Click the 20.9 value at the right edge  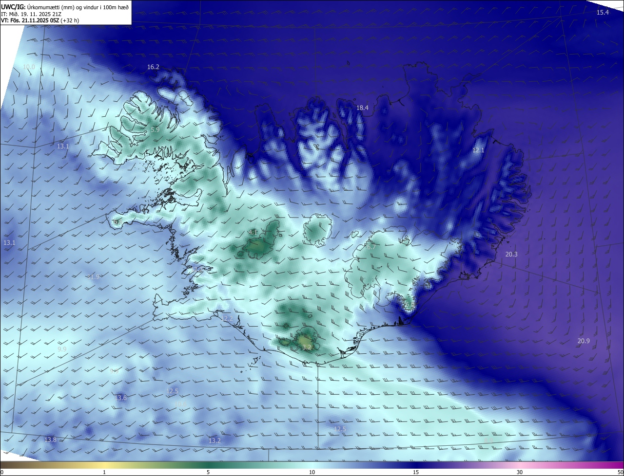(x=584, y=341)
